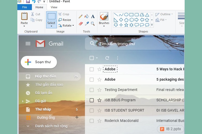Expand the Đã gửi folder arrow

point(23,101)
